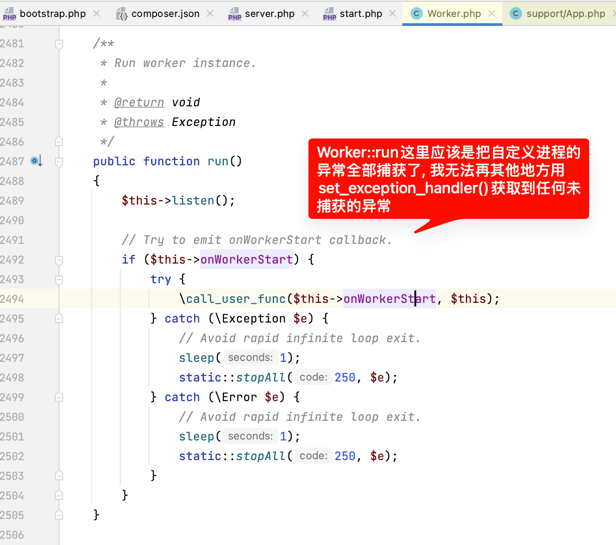Screen dimensions: 616x545
Task: Close the bootstrap.php tab
Action: click(x=97, y=14)
